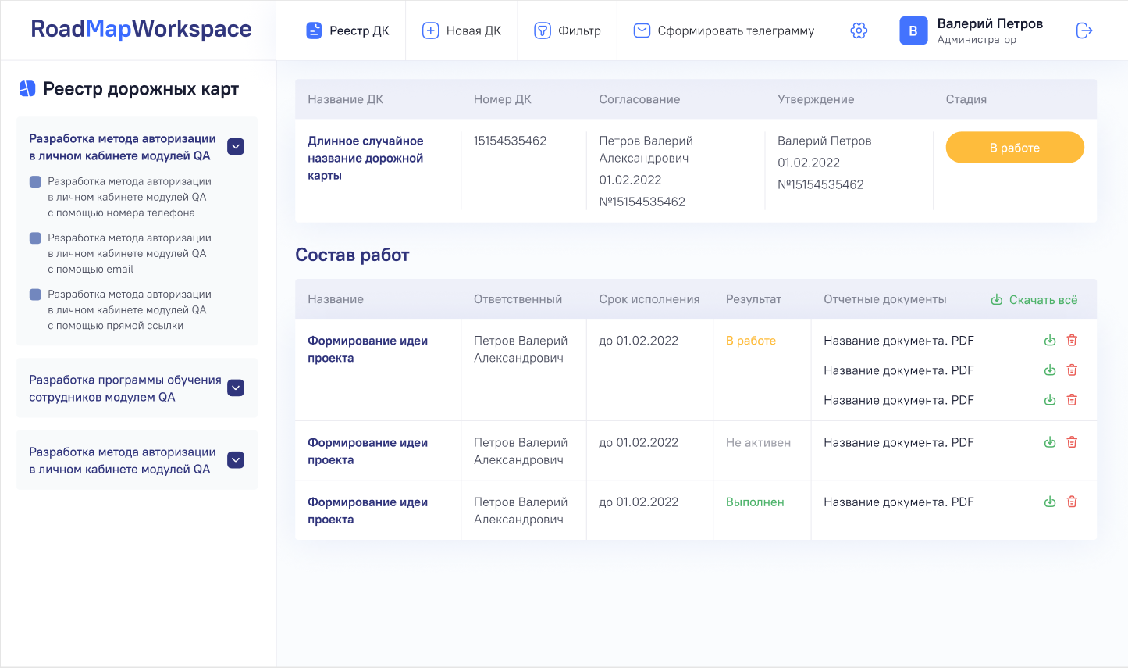Click the orange "В работе" stage button
Viewport: 1128px width, 668px height.
[1015, 148]
